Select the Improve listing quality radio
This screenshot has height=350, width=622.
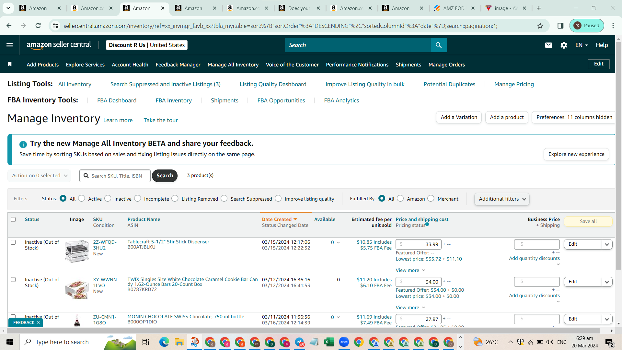click(x=278, y=198)
